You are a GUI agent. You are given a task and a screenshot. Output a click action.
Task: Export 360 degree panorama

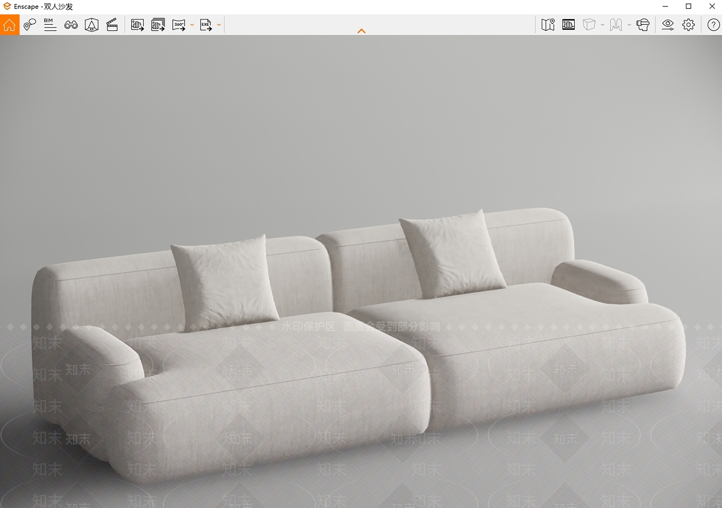[179, 25]
